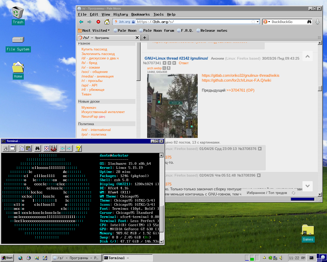
Task: Click the Pale Moon forum bookmark
Action: [x=157, y=30]
